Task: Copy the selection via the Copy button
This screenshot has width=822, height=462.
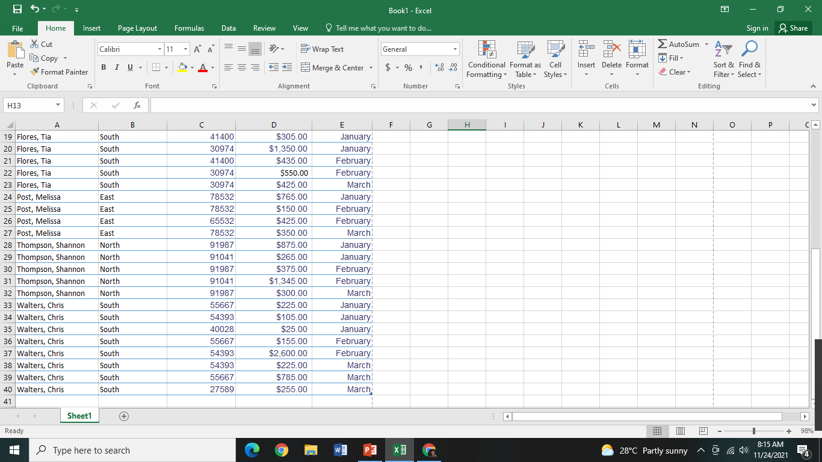Action: tap(44, 58)
